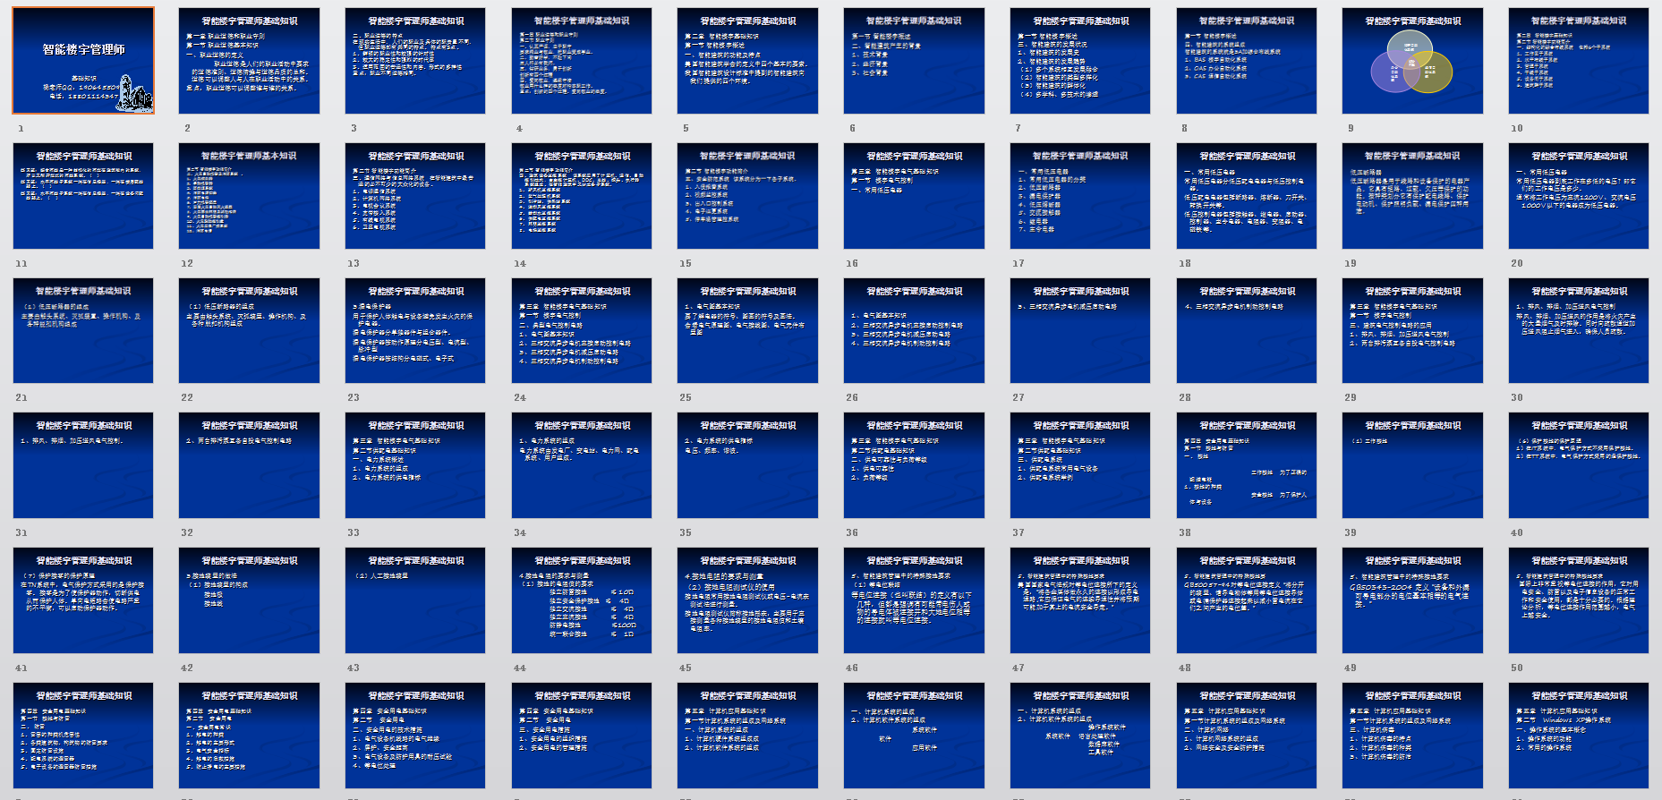Select slide 33 thumbnail
The image size is (1662, 800).
pyautogui.click(x=415, y=465)
